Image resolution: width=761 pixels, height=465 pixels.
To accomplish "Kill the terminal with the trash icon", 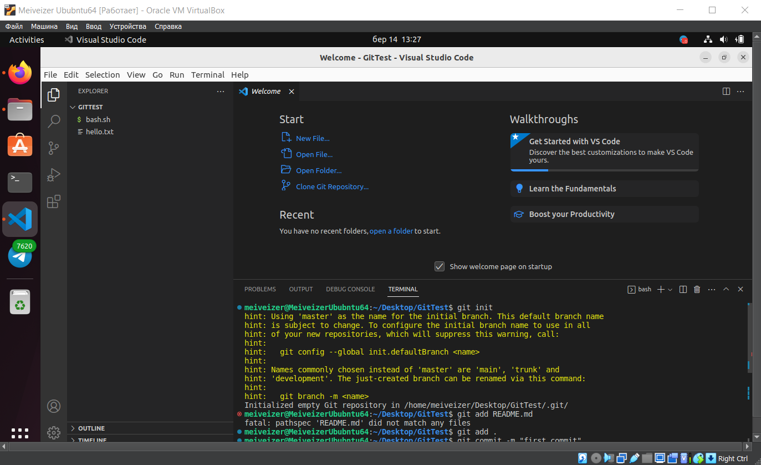I will coord(697,289).
